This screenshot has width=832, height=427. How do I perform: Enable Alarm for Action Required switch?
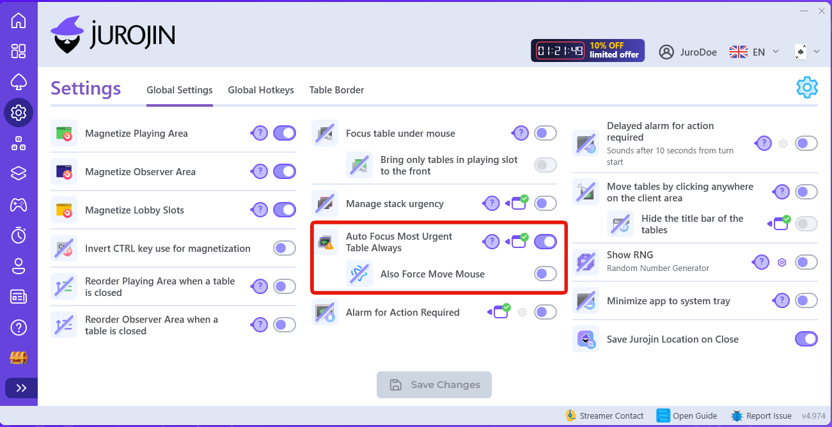pos(546,312)
